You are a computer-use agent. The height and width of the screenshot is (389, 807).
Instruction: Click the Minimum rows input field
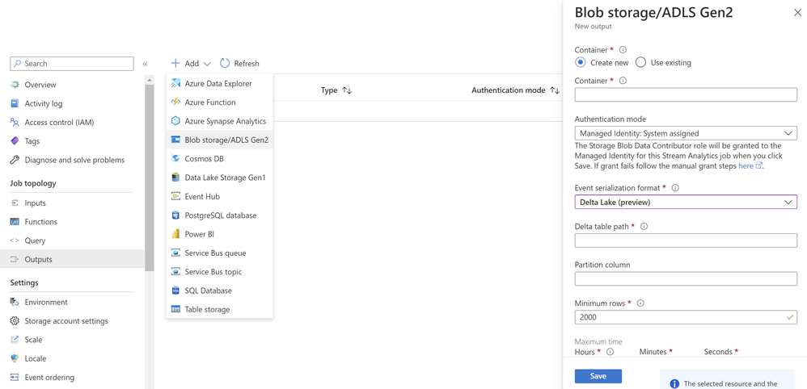click(686, 317)
